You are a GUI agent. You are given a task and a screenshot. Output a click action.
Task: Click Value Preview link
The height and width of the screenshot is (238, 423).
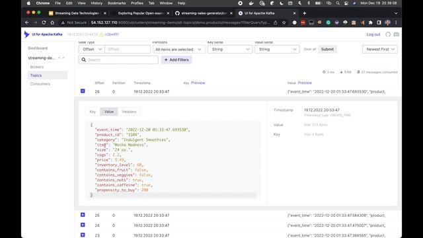click(x=305, y=83)
